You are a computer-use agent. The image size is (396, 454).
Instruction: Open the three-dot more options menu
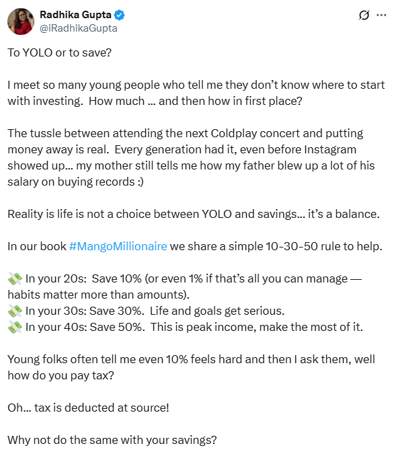coord(381,15)
